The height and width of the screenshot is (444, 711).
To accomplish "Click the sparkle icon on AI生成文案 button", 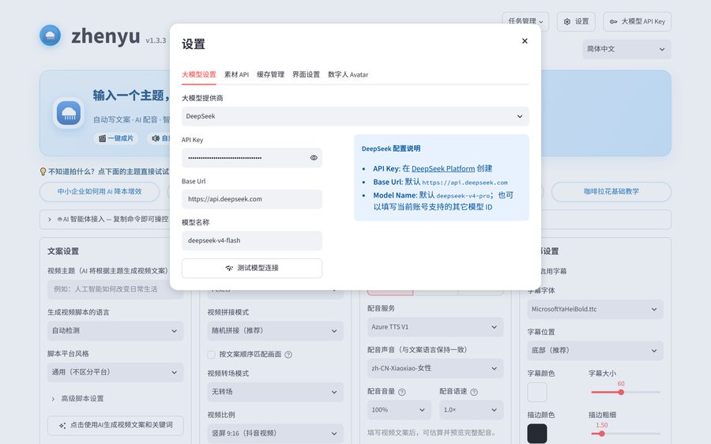I will 62,425.
